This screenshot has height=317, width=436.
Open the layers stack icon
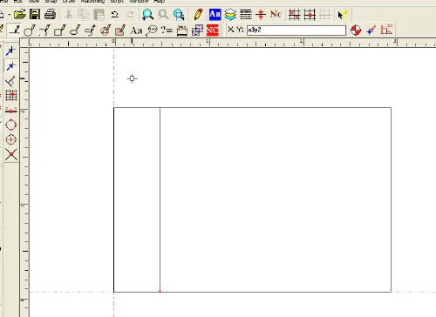click(x=230, y=15)
